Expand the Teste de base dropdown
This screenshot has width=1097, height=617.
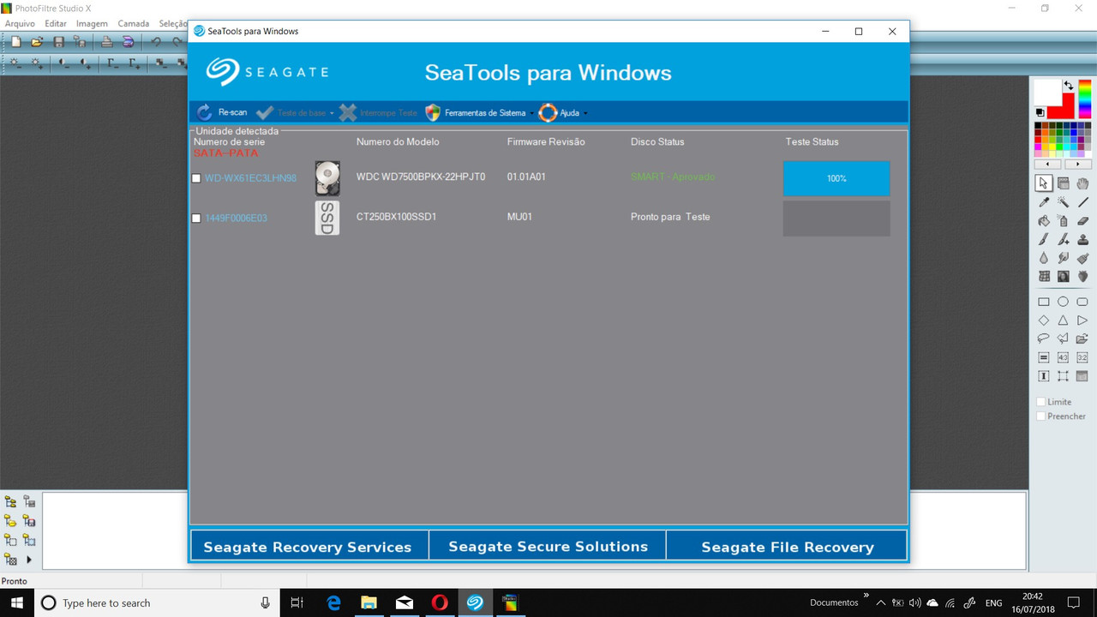pos(295,112)
